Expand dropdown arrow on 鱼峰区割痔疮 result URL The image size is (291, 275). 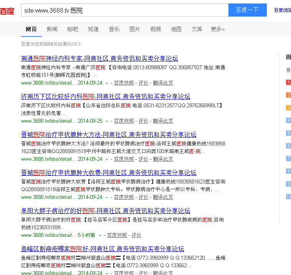pyautogui.click(x=107, y=273)
